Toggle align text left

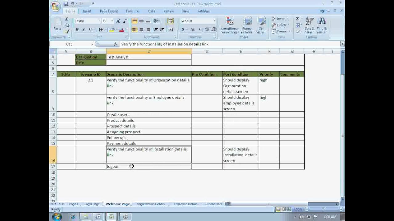coord(135,29)
